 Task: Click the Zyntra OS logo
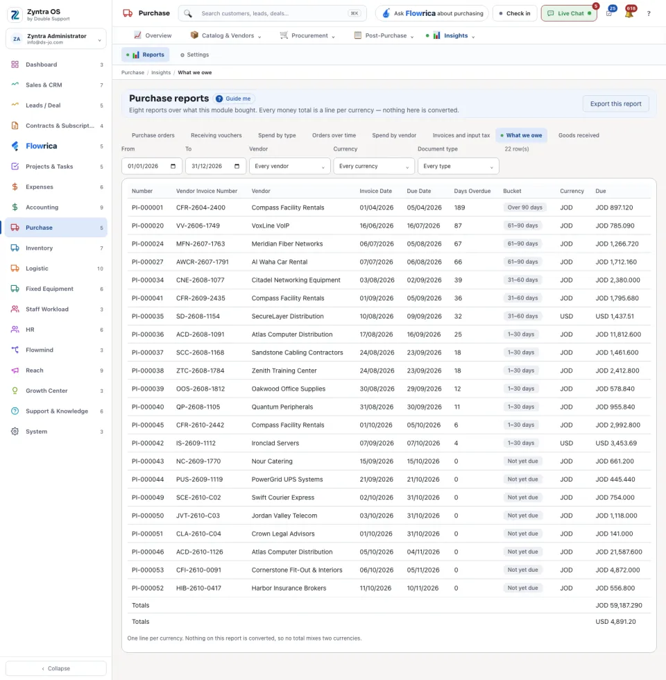(15, 15)
